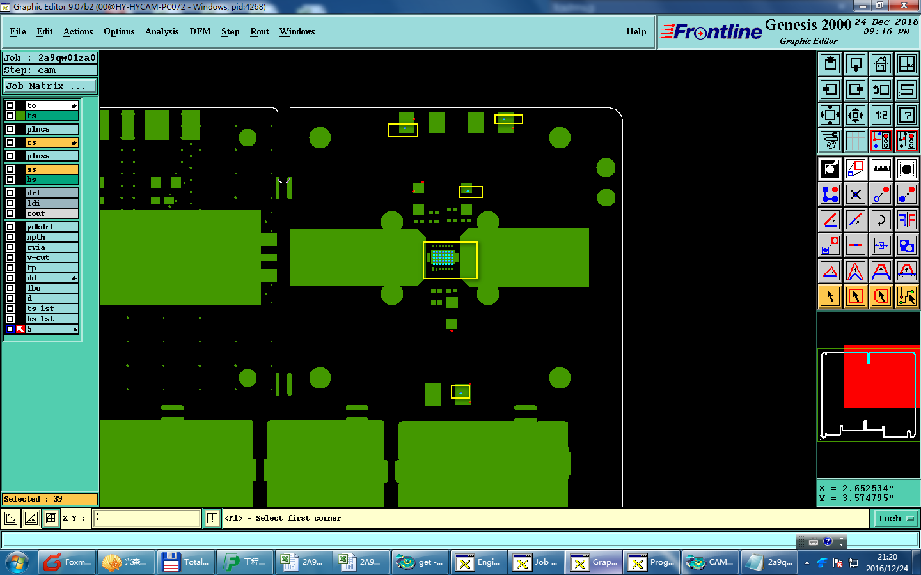Click red arrow swatch on layer 5
921x575 pixels.
(x=20, y=329)
